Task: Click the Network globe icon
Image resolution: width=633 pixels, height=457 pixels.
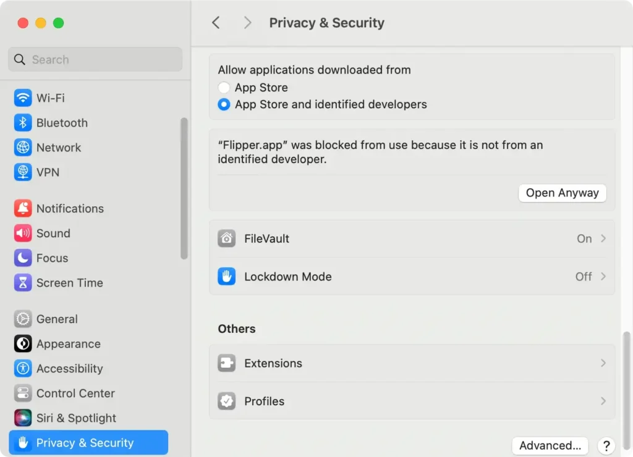Action: [23, 147]
